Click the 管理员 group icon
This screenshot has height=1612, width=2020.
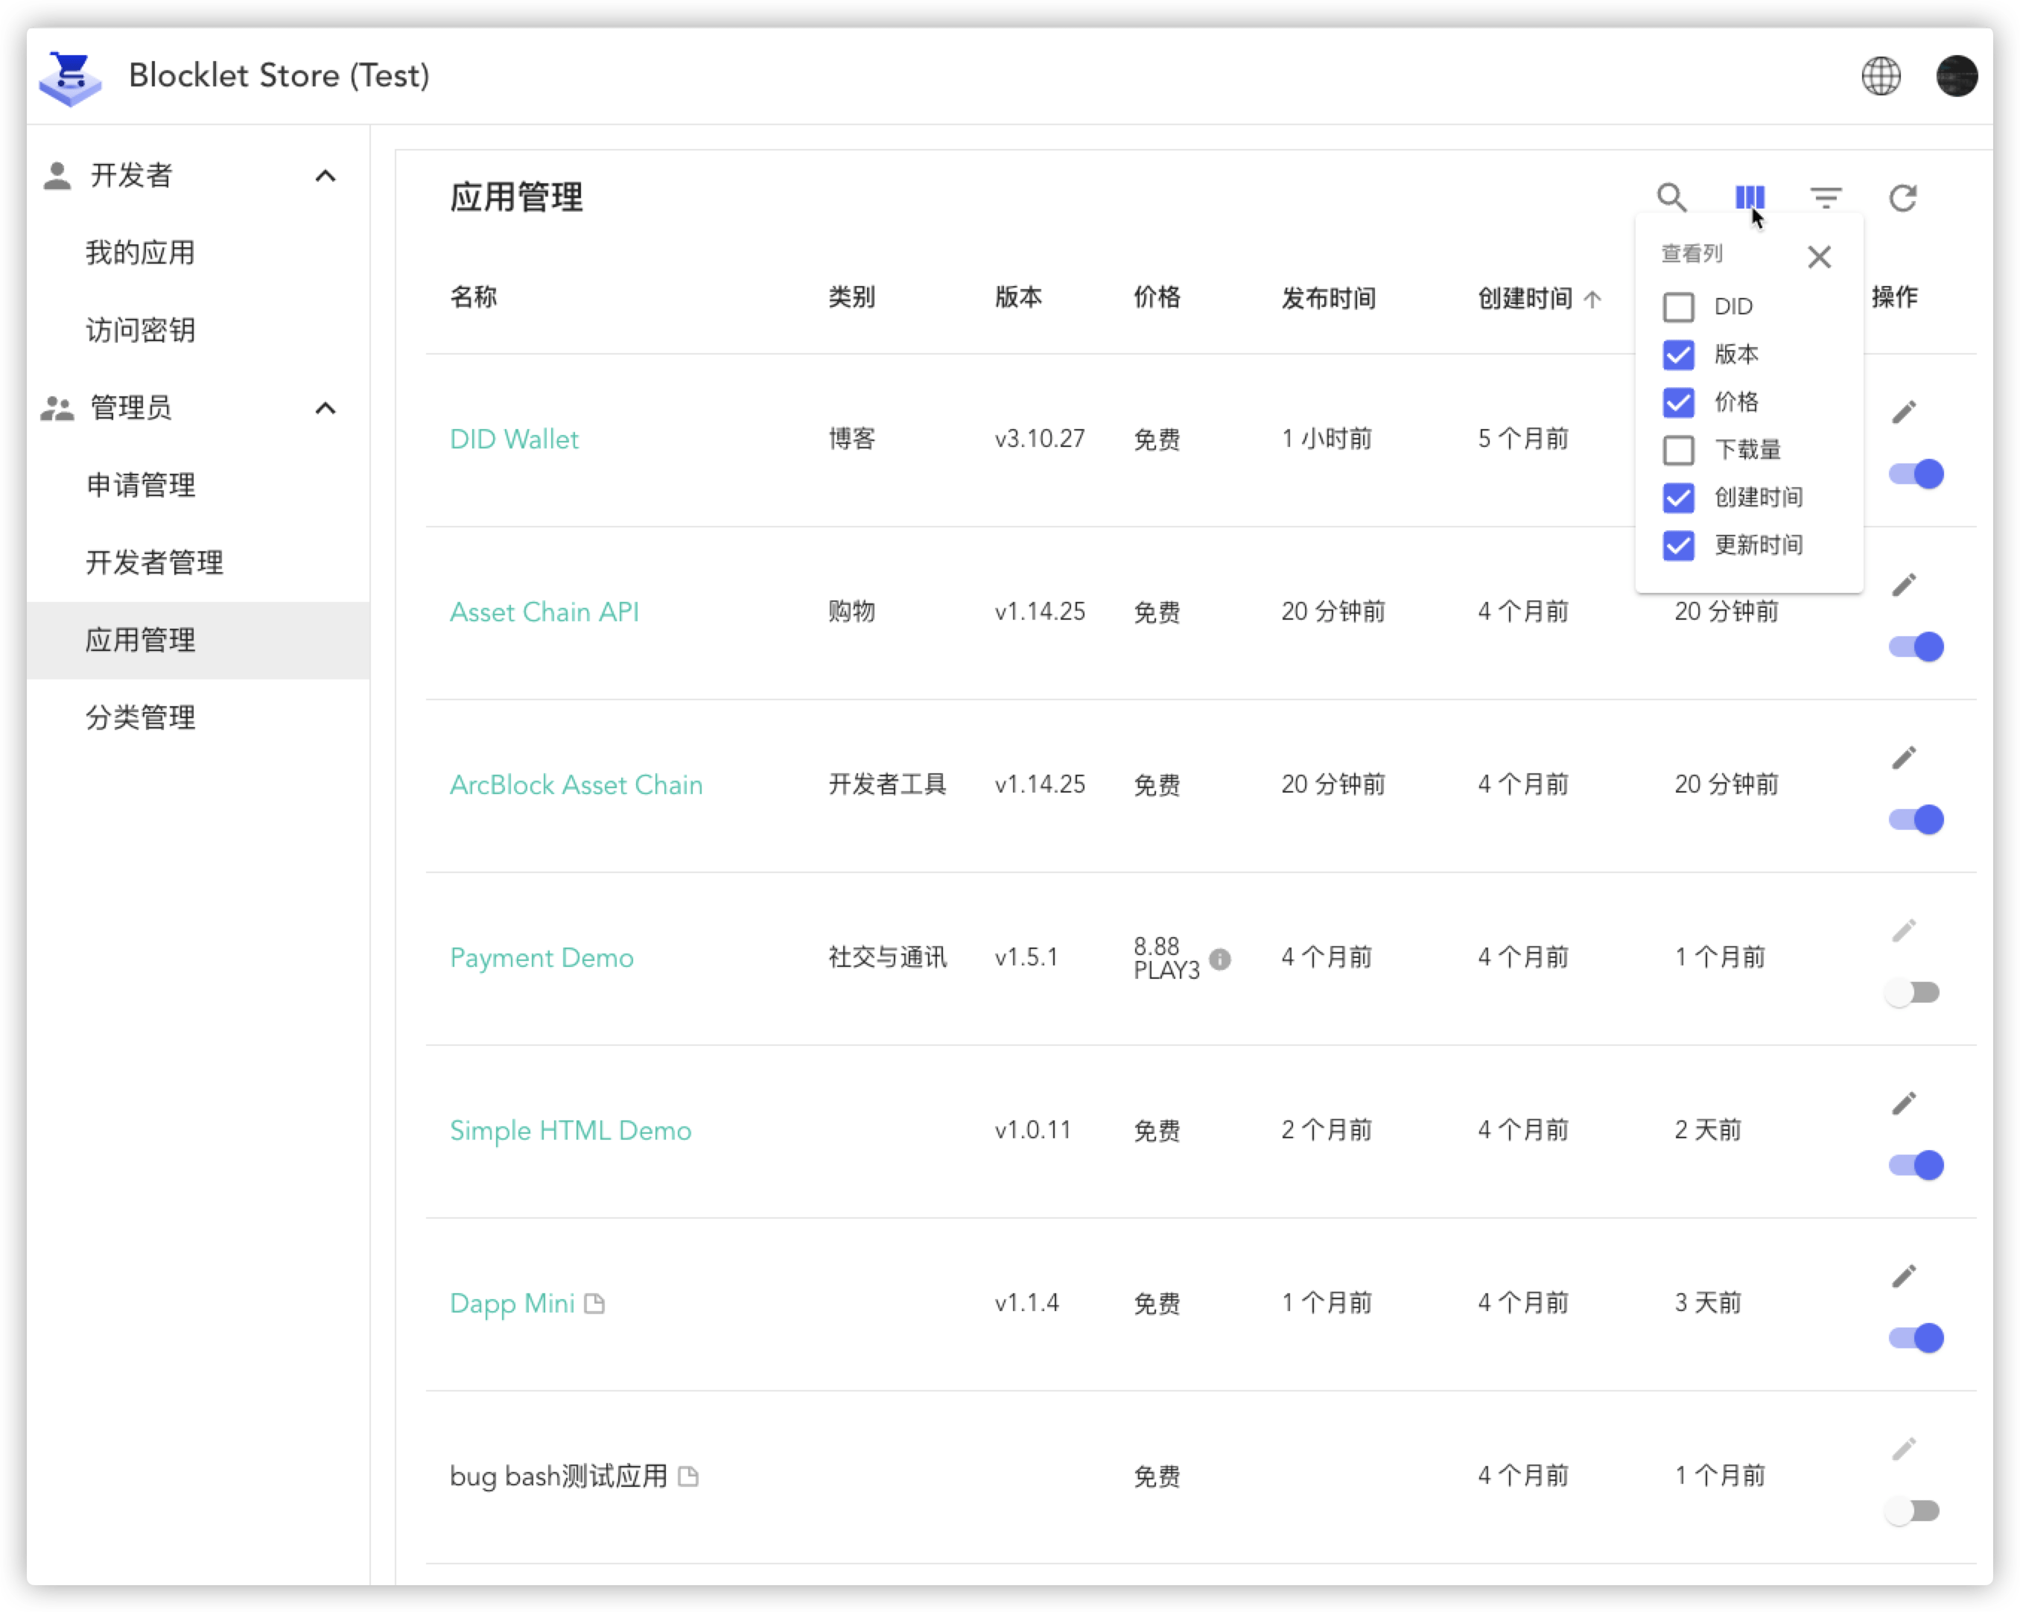click(57, 407)
